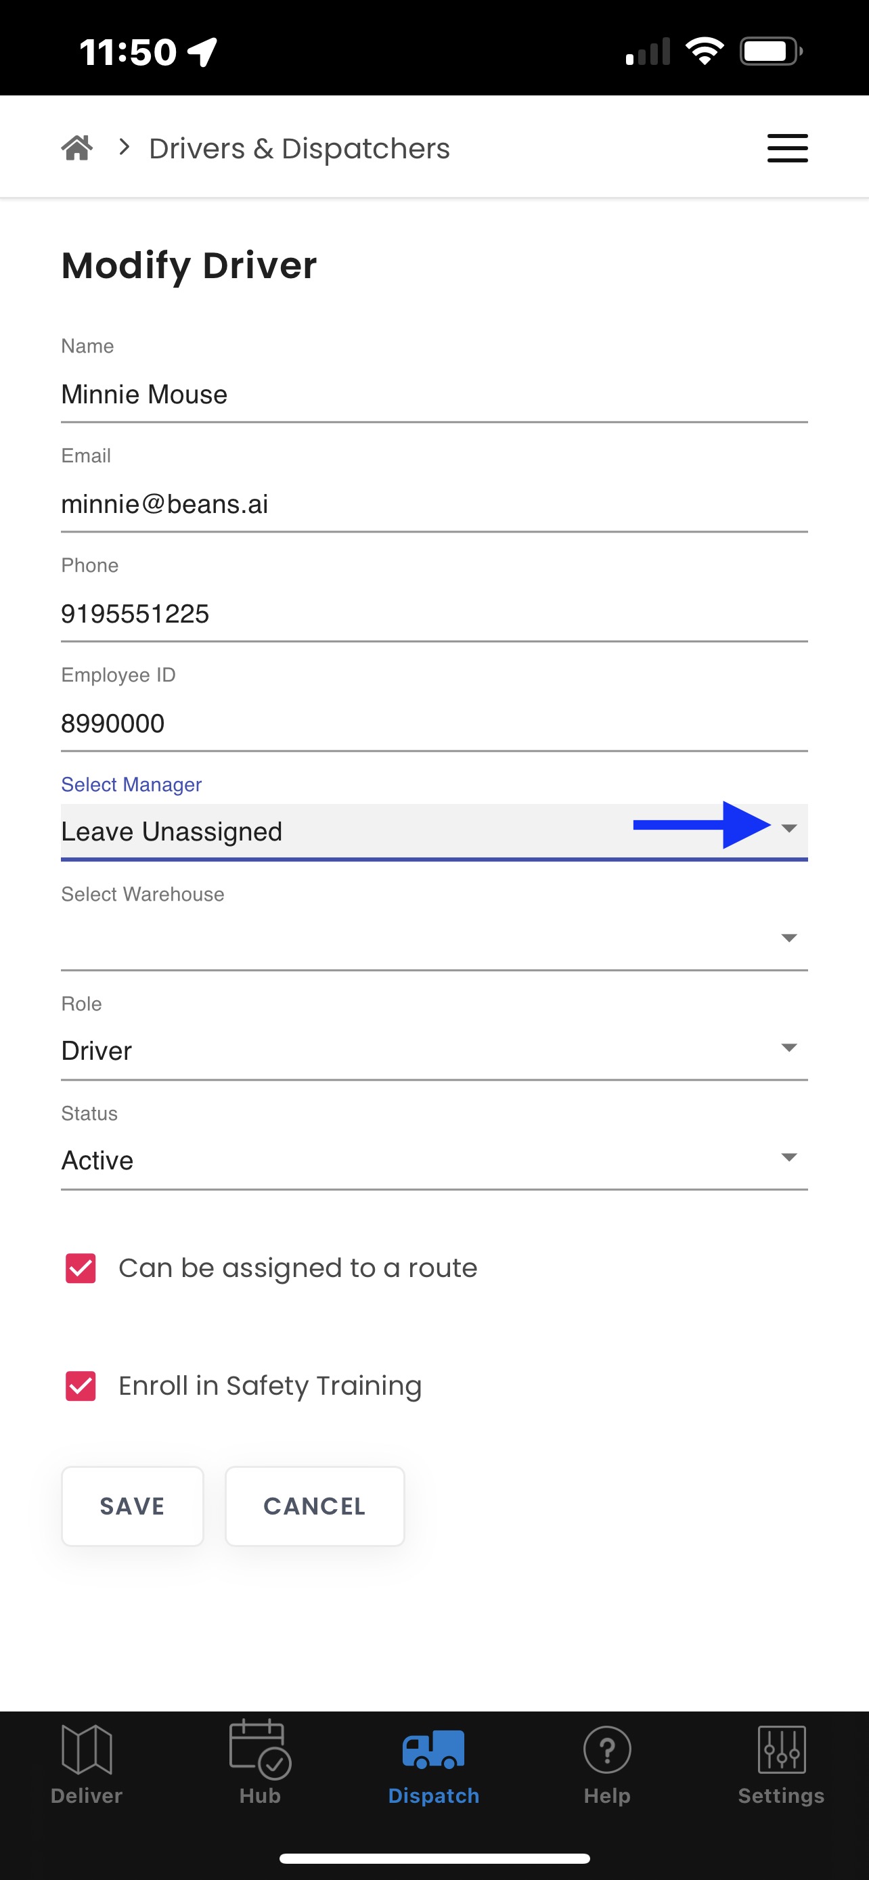Uncheck Can be assigned to a route
Screen dimensions: 869x1880
tap(81, 1268)
